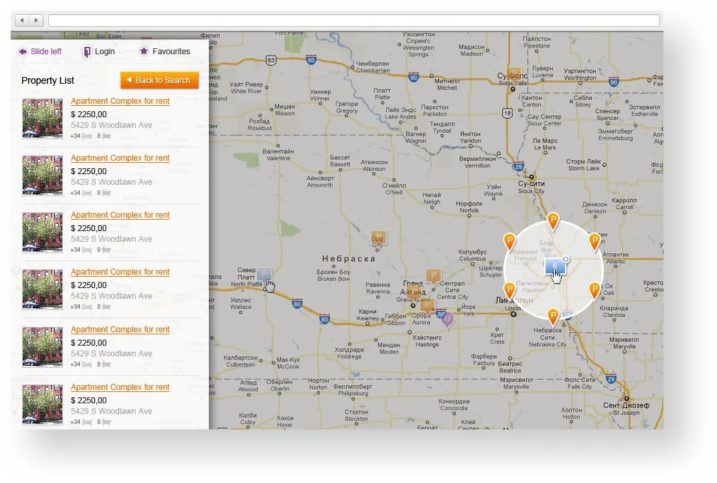The image size is (717, 483).
Task: Click the bed icon in last listing
Action: [87, 422]
